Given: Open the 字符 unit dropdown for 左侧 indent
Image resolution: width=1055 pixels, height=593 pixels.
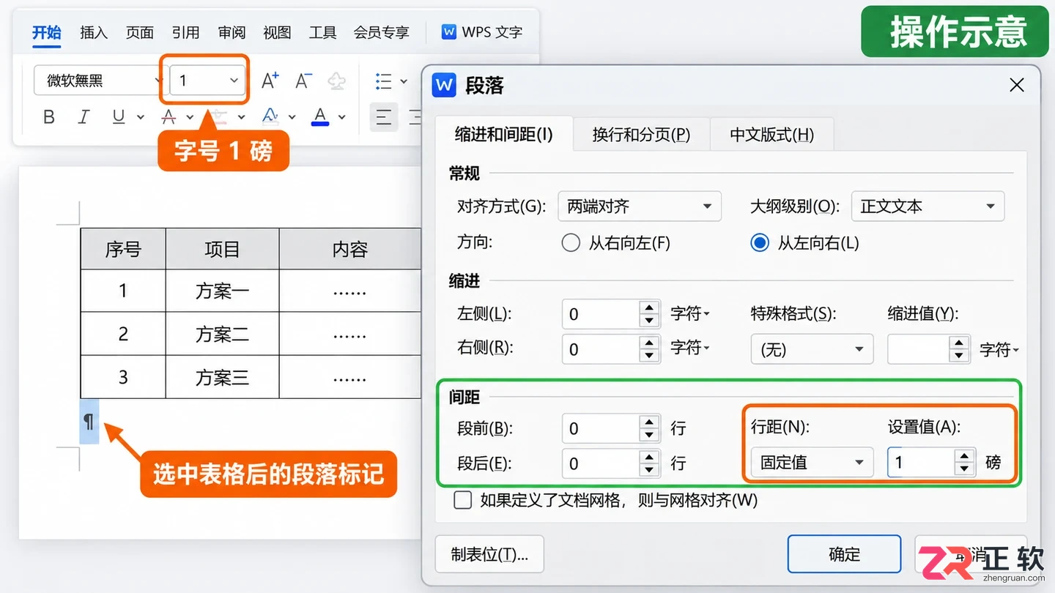Looking at the screenshot, I should tap(691, 313).
